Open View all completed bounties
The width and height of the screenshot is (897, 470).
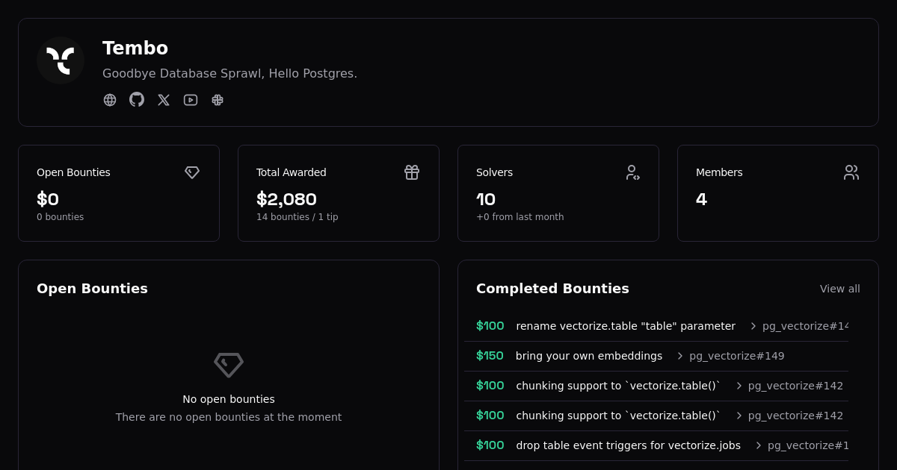[x=839, y=289]
